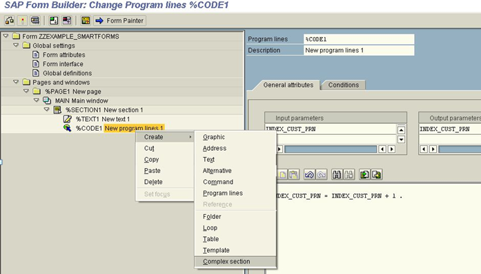Switch to the Conditions tab
The width and height of the screenshot is (481, 274).
343,85
